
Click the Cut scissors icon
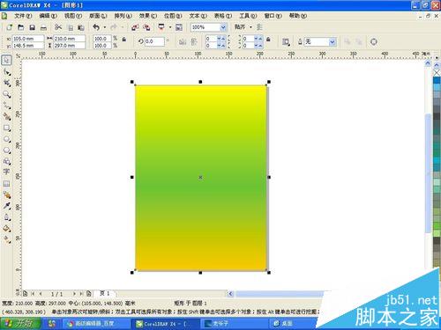click(58, 27)
